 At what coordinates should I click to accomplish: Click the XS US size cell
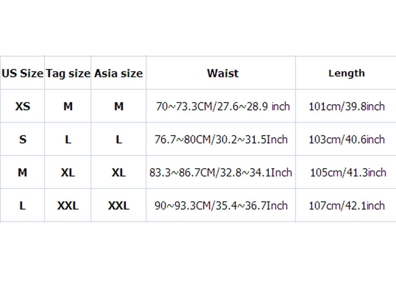(x=23, y=106)
